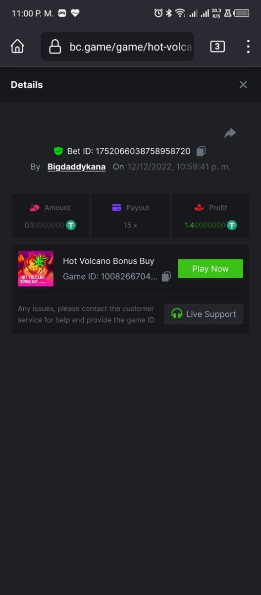
Task: Open Live Support chat
Action: tap(204, 314)
